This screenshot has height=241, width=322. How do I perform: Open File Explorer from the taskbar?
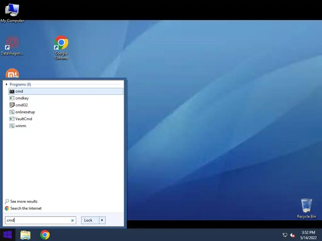coord(25,235)
